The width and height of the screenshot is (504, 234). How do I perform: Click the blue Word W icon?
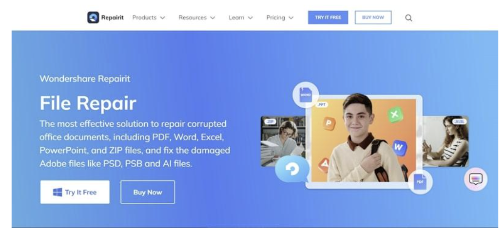click(x=399, y=148)
